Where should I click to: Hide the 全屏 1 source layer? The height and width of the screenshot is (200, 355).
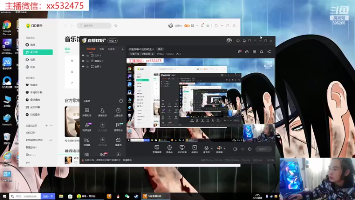coord(83,67)
